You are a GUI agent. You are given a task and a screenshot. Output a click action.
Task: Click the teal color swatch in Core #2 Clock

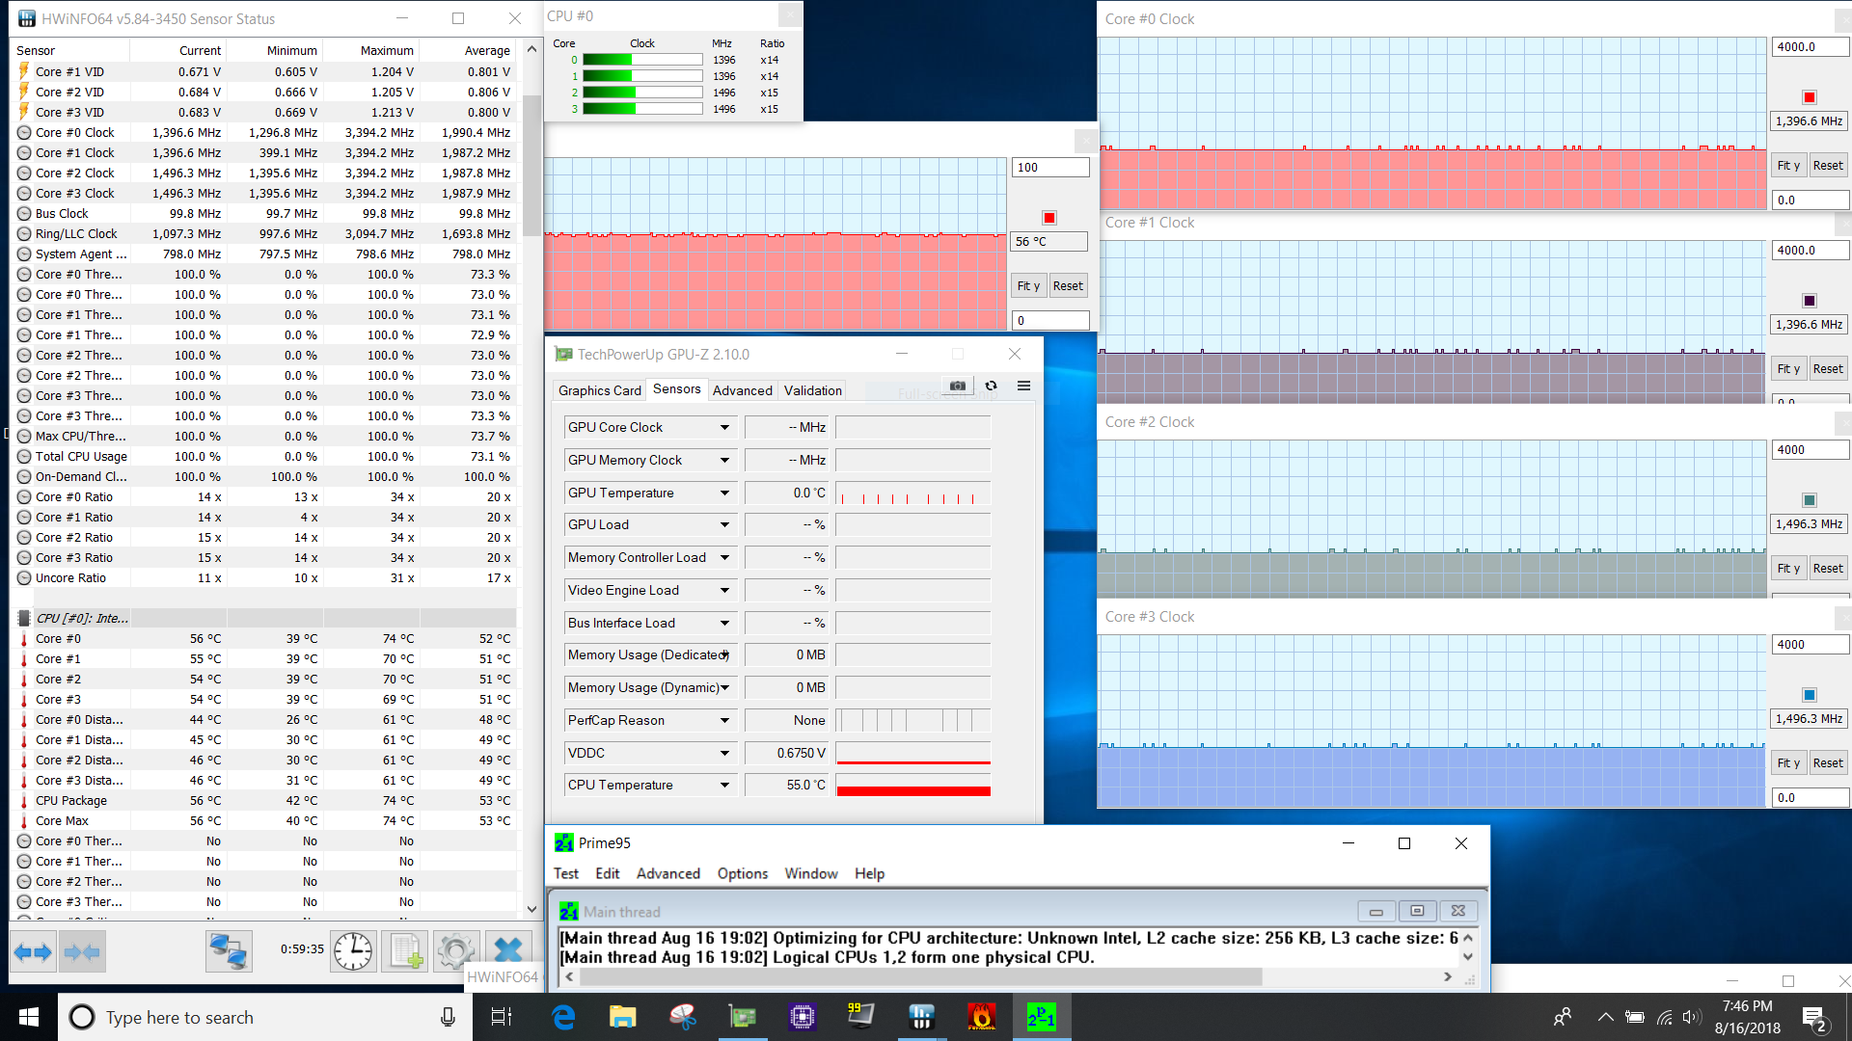(x=1810, y=500)
